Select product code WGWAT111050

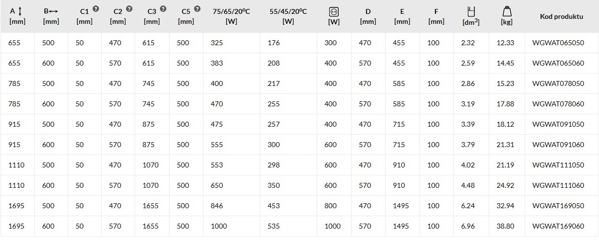pos(558,165)
